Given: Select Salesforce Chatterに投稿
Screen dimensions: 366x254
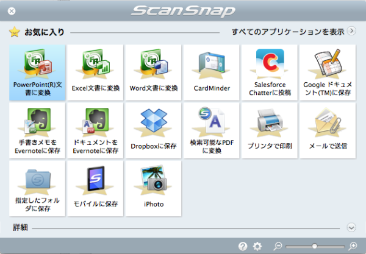Looking at the screenshot, I should [x=270, y=72].
